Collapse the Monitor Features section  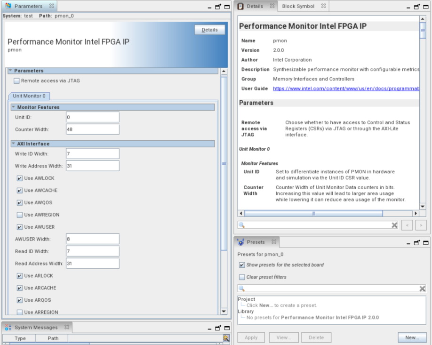click(x=13, y=107)
